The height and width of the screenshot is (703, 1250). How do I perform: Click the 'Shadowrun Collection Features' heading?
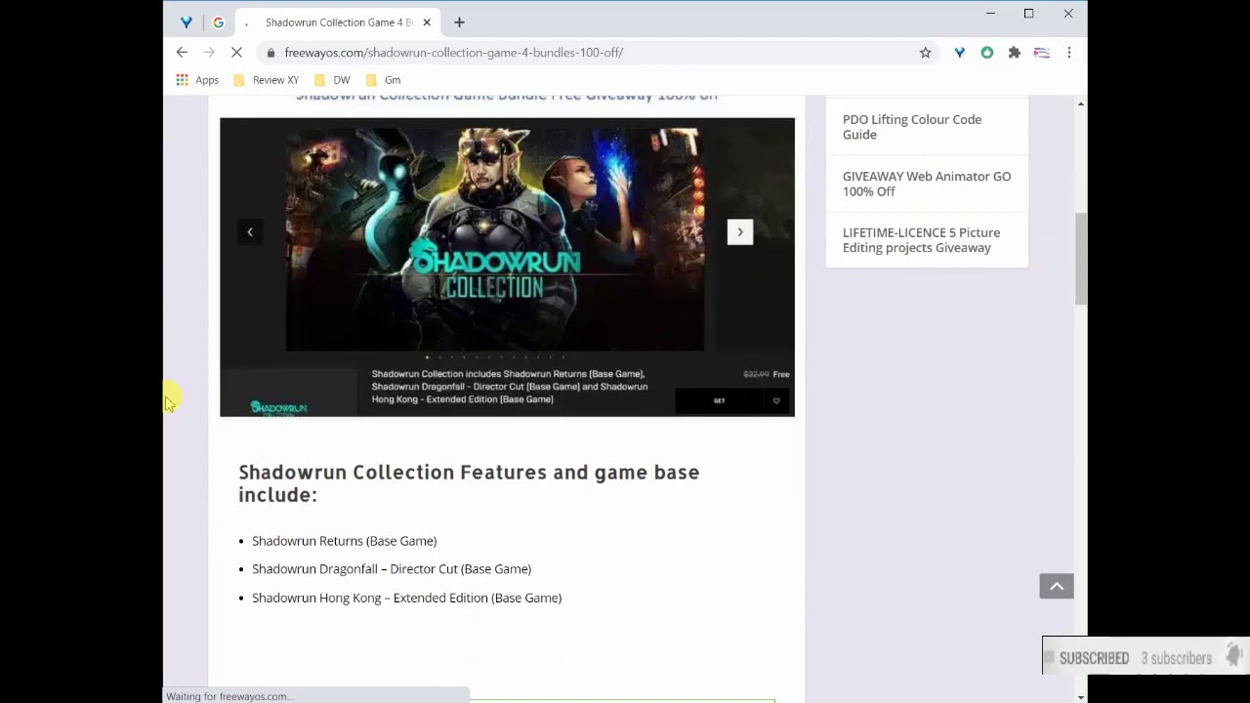[x=469, y=483]
